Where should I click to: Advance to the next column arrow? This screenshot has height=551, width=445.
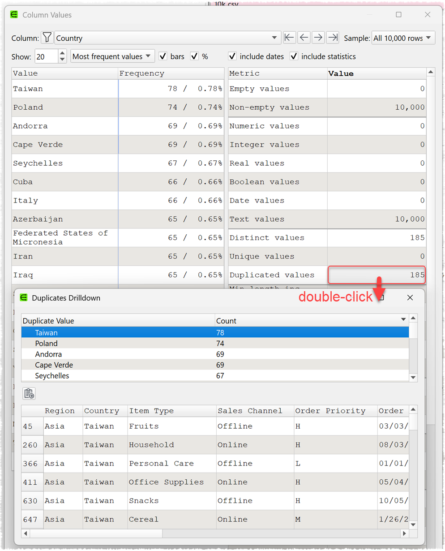[x=318, y=38]
